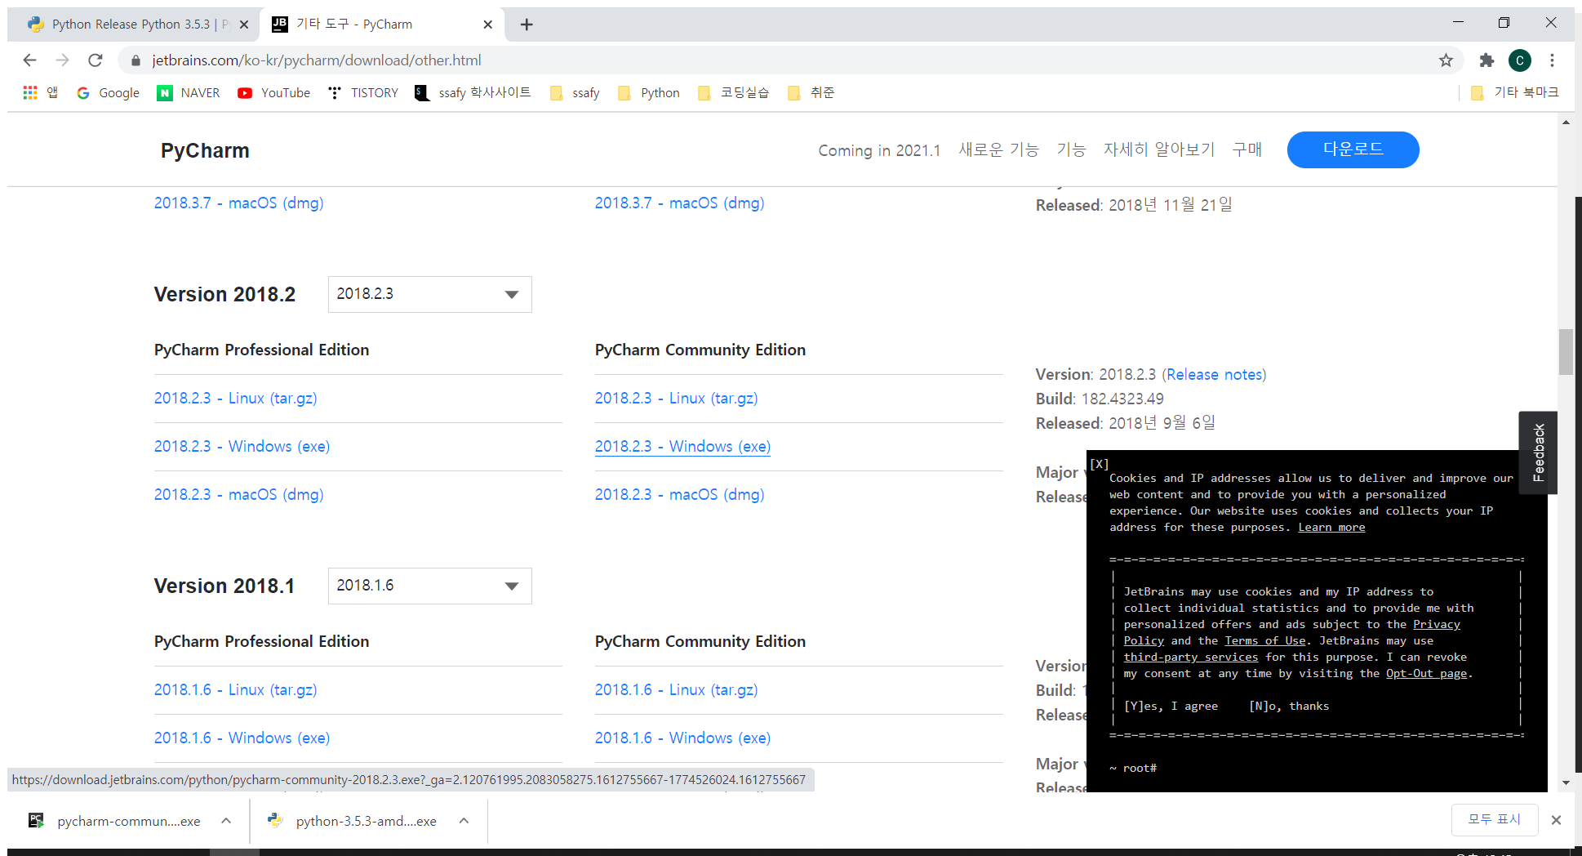Download Professional 2018.1.6 Windows exe
Screen dimensions: 1582x856
[242, 738]
